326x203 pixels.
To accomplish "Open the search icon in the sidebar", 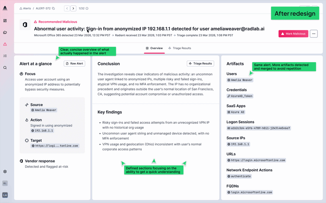I will 5,68.
